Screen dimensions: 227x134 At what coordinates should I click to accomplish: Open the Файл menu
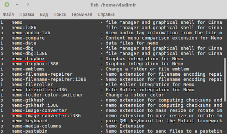pyautogui.click(x=8, y=14)
